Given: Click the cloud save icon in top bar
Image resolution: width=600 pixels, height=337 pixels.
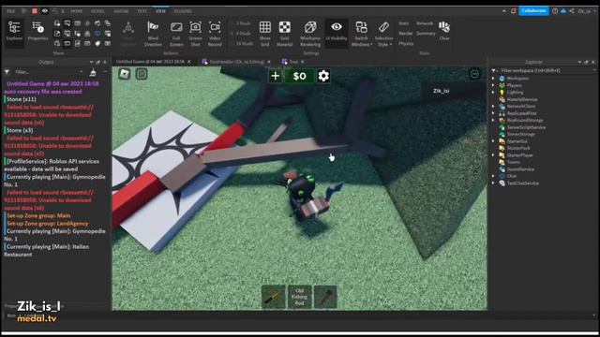Looking at the screenshot, I should click(563, 10).
